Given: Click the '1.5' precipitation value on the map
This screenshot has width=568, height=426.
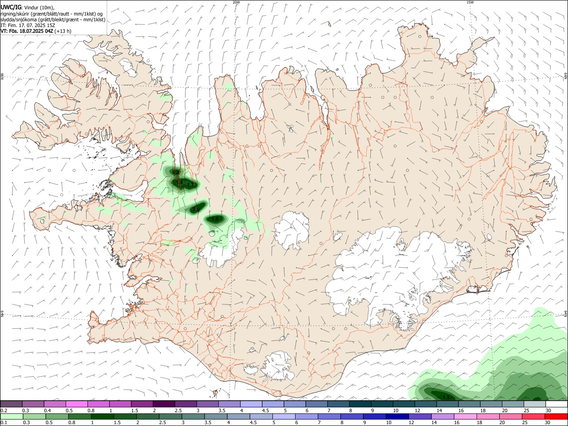Looking at the screenshot, I should [x=215, y=219].
